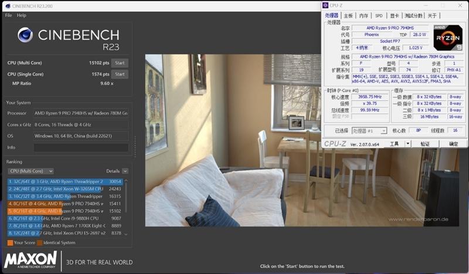
Task: Open the File menu in Cinebench
Action: pyautogui.click(x=8, y=15)
